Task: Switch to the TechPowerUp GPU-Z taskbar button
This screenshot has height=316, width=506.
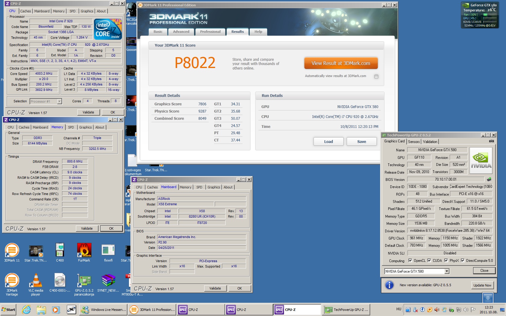Action: (346, 310)
